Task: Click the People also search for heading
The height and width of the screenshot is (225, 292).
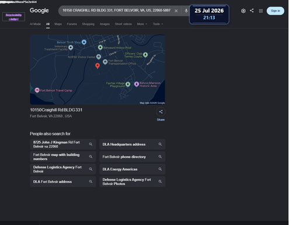Action: 50,133
